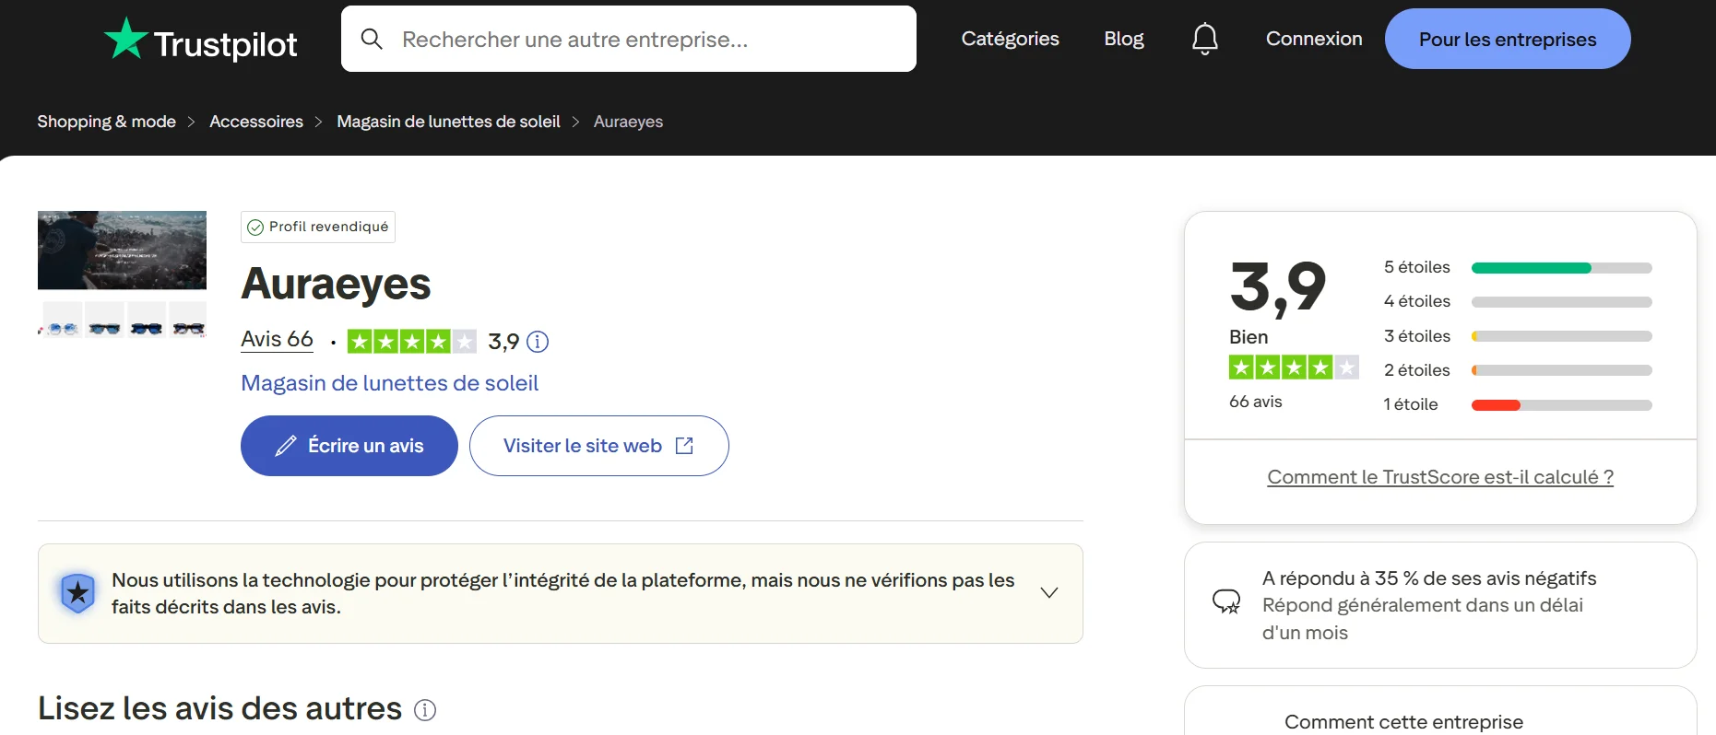1716x735 pixels.
Task: Click info icon next to Lisez les avis des autres
Action: [425, 710]
